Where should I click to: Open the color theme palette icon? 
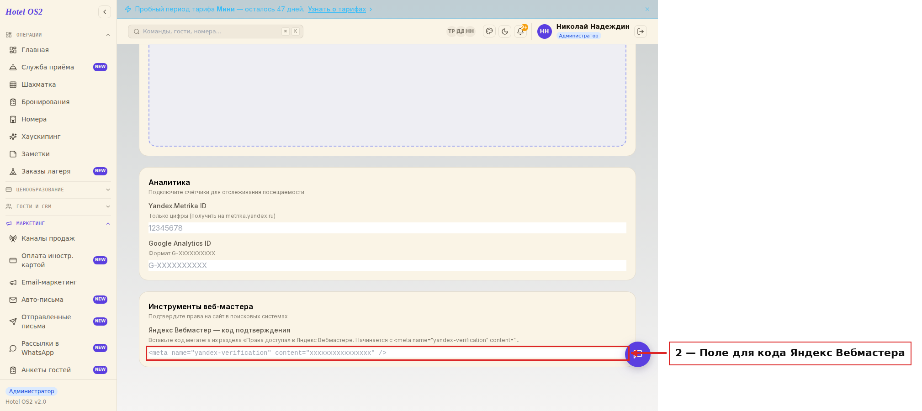click(489, 32)
